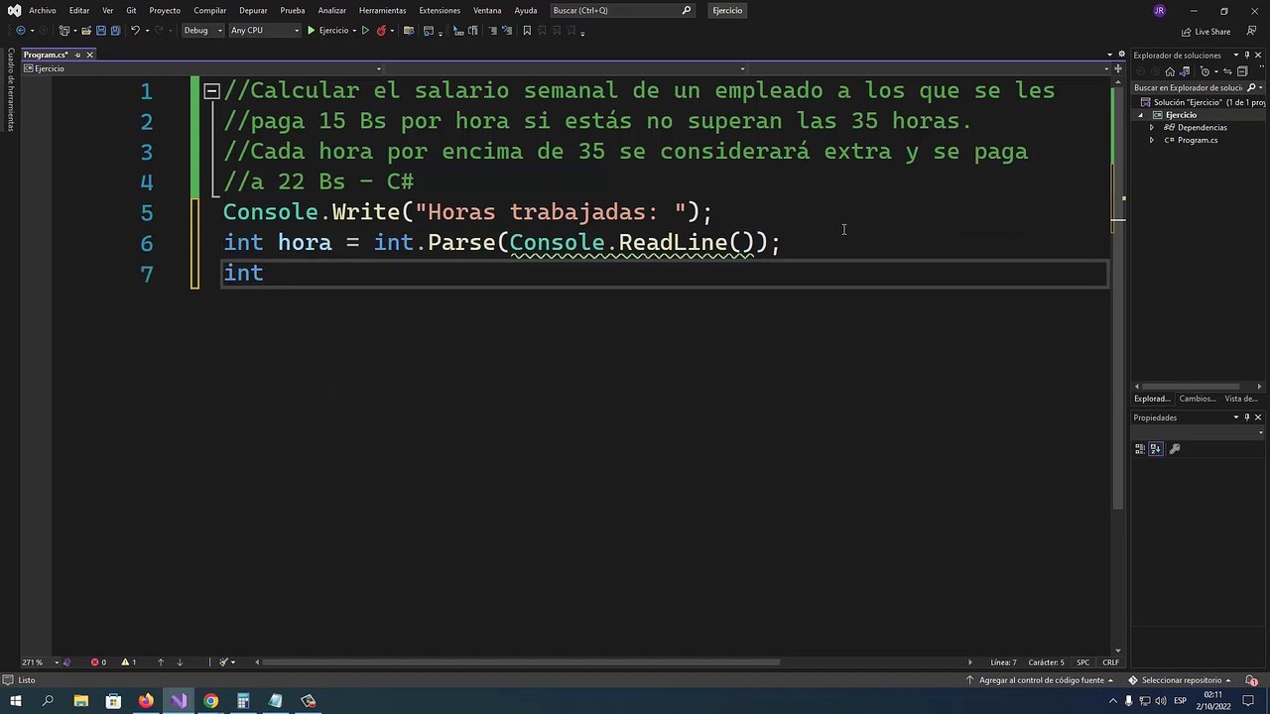The image size is (1270, 714).
Task: Click pending changes filter clock icon
Action: click(x=1206, y=71)
